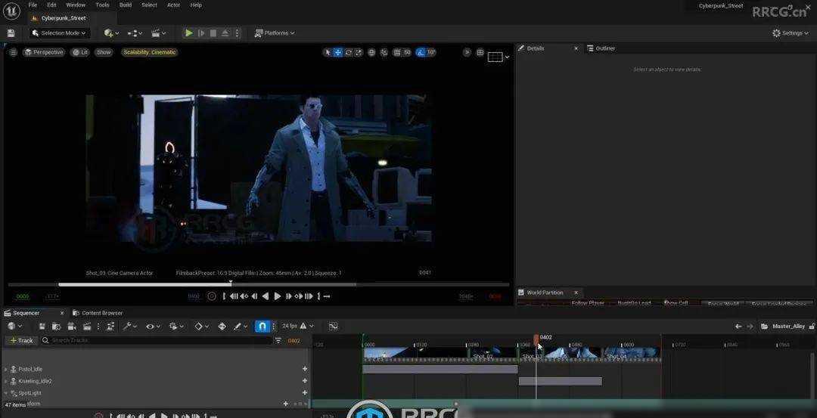Click the viewport record circle button
This screenshot has width=817, height=418.
click(212, 296)
